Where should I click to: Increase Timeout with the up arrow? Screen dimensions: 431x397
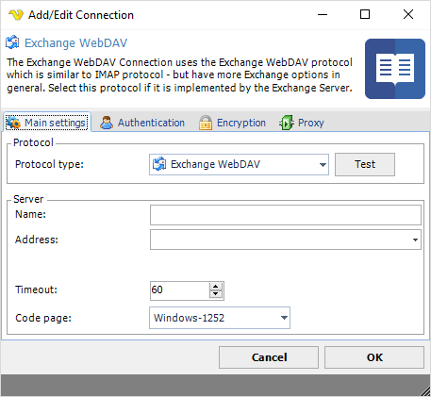[216, 287]
